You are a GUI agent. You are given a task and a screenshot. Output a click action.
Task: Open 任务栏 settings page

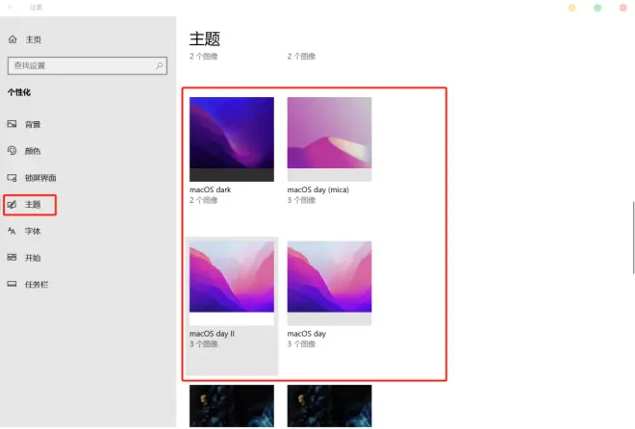coord(37,285)
